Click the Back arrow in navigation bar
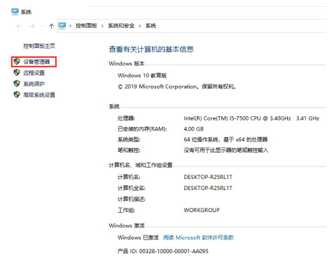This screenshot has height=270, width=333. click(19, 26)
